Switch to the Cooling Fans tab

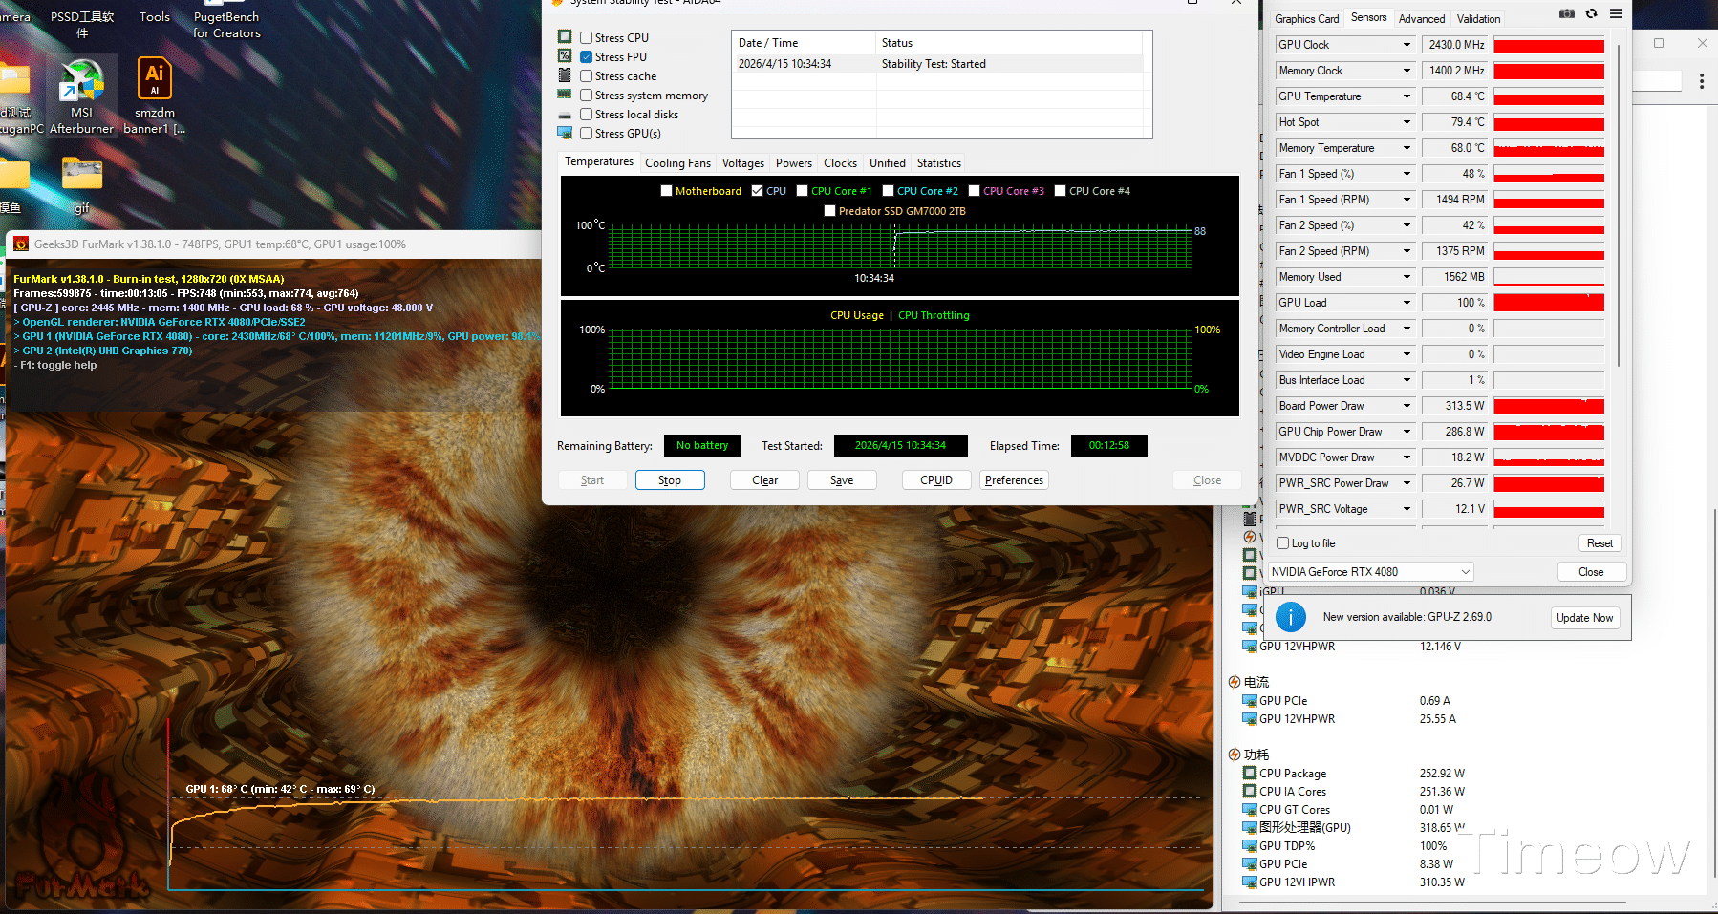click(677, 163)
